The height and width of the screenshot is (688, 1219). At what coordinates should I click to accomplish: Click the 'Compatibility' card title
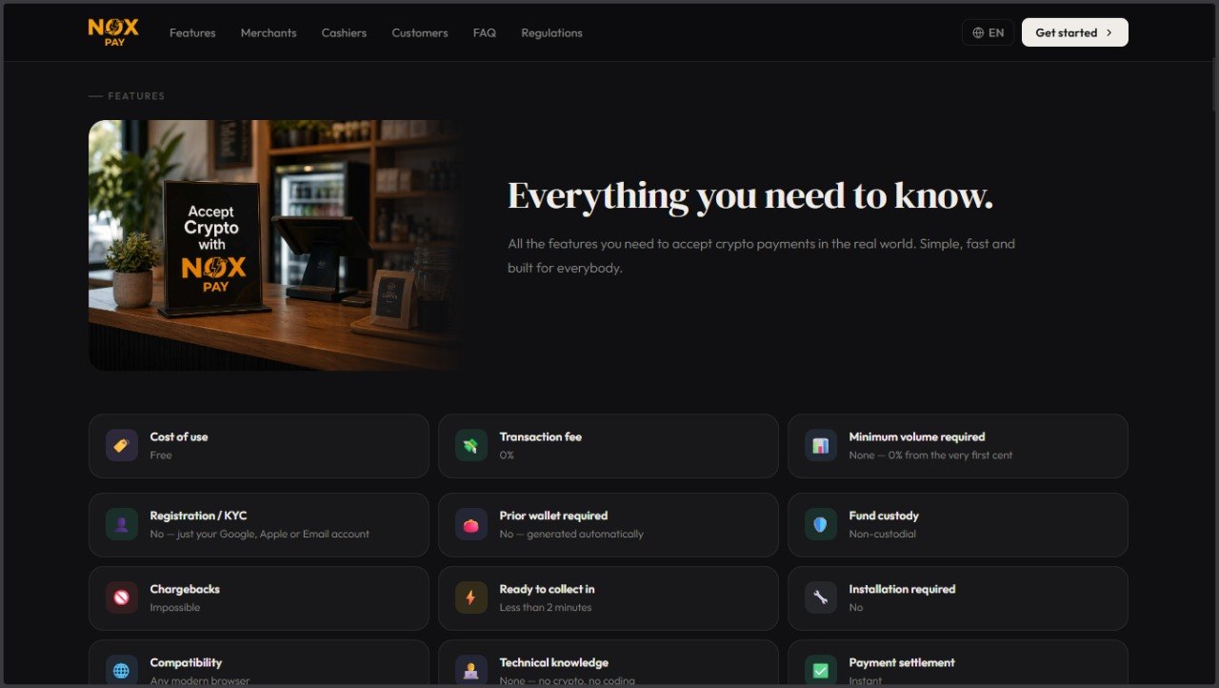186,662
